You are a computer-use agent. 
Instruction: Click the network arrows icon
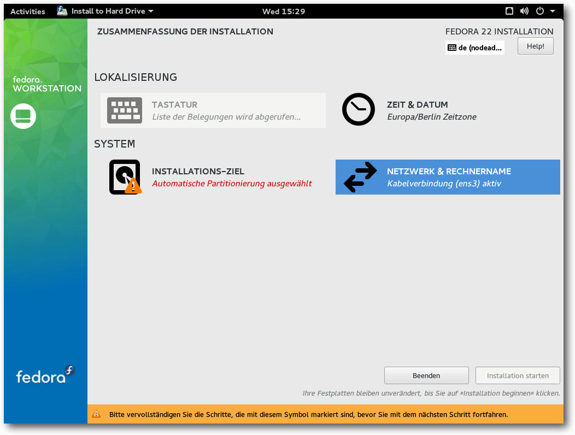coord(360,177)
